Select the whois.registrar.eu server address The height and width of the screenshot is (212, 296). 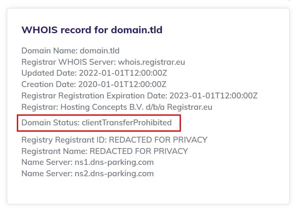coord(151,62)
